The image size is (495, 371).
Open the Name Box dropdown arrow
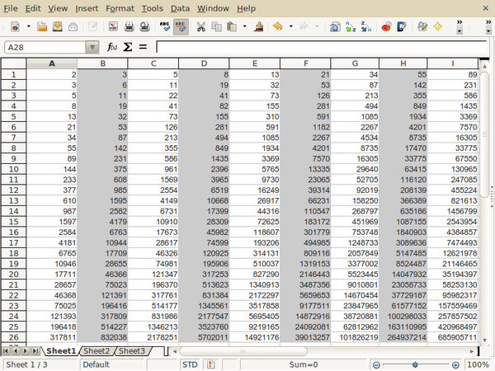click(x=92, y=47)
